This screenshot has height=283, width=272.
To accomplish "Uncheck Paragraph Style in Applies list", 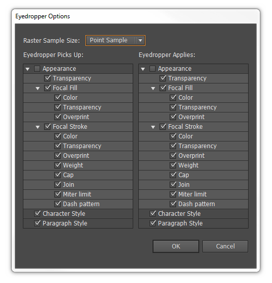I will [x=153, y=223].
